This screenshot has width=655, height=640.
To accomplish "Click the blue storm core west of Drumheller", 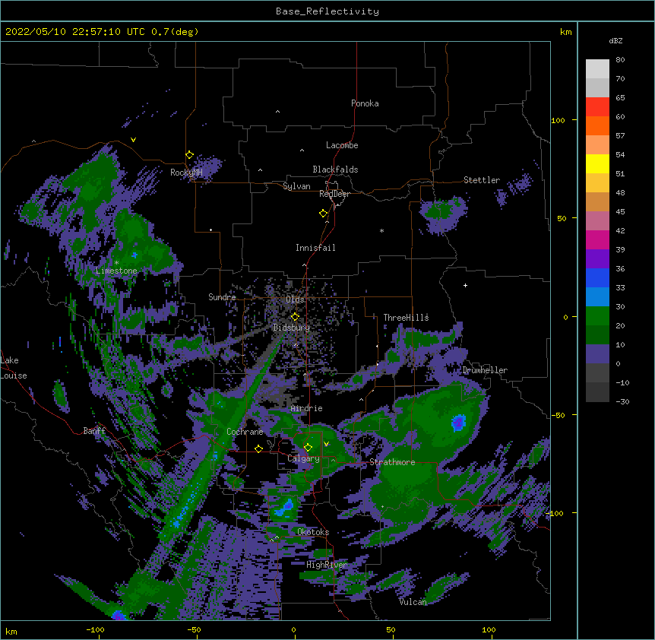I will (x=458, y=423).
